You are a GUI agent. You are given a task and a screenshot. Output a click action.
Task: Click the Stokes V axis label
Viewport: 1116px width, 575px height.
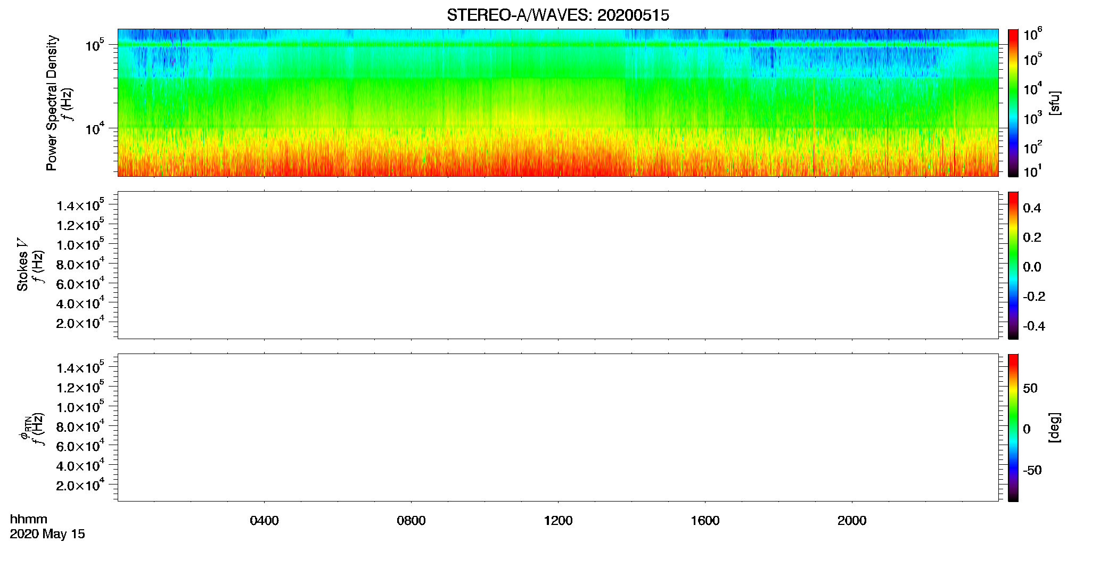(x=22, y=265)
